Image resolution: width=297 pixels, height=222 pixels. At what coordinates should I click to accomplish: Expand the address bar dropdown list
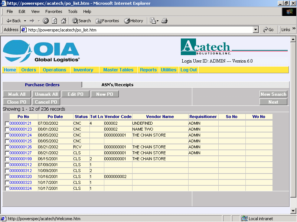click(256, 30)
